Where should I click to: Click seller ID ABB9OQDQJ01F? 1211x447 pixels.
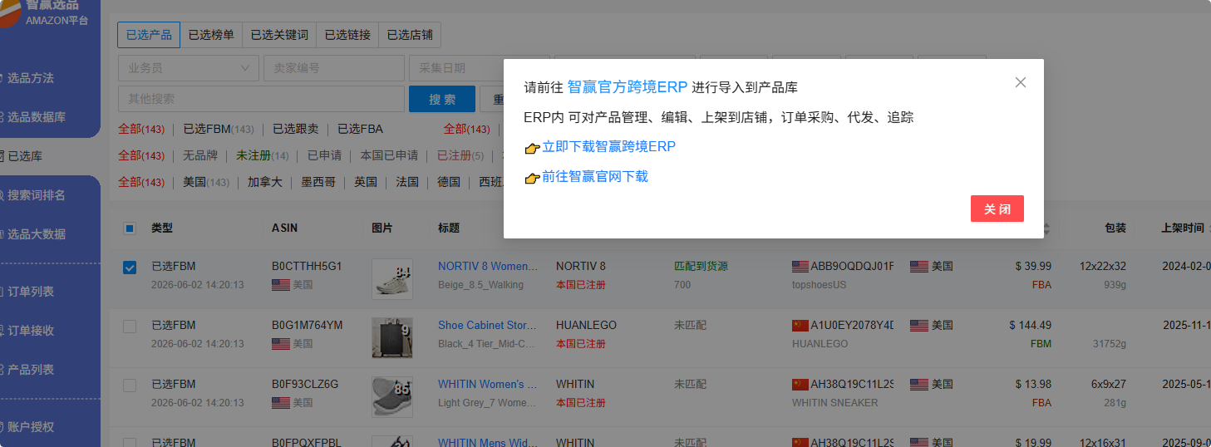[x=852, y=267]
